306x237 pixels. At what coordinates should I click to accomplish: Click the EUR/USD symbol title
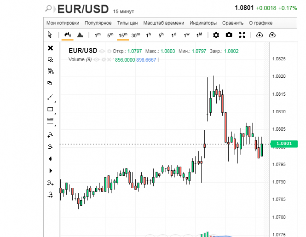coord(83,9)
